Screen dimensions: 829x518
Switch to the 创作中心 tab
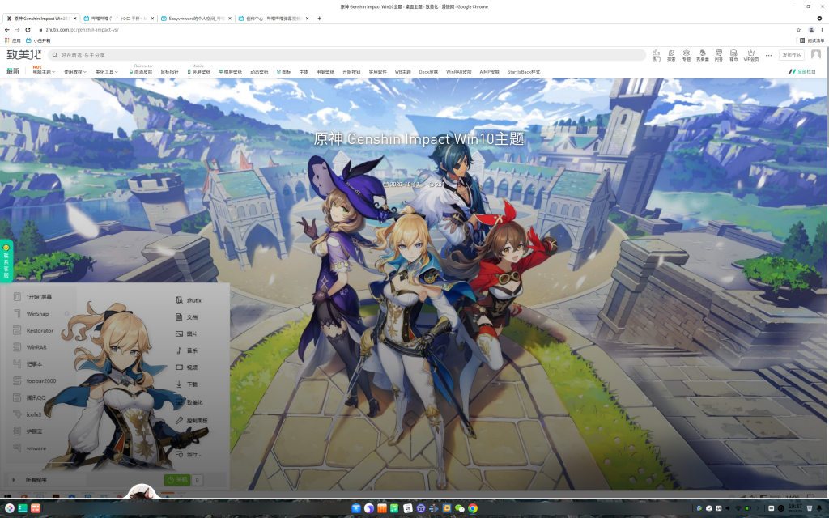click(x=274, y=19)
